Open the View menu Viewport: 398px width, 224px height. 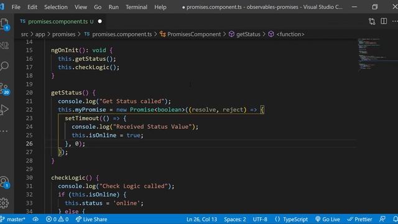tap(81, 7)
